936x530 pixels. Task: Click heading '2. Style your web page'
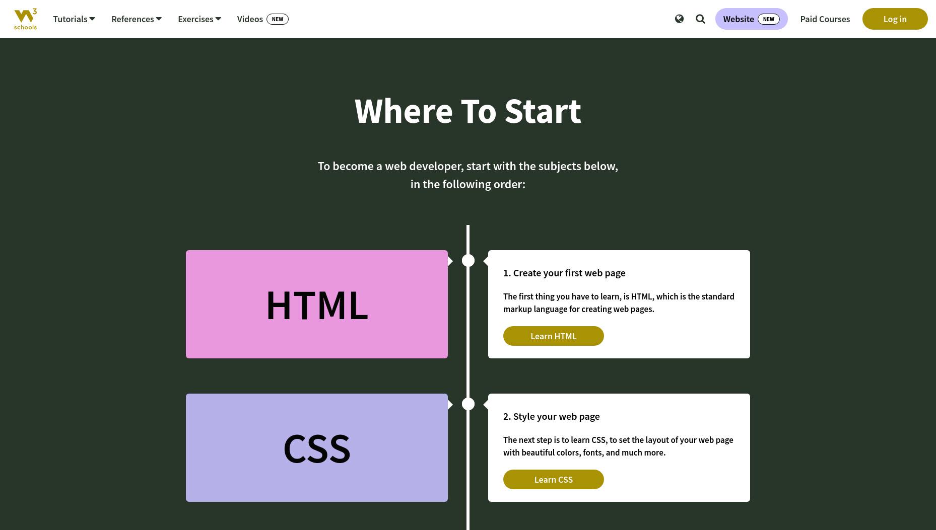[551, 416]
